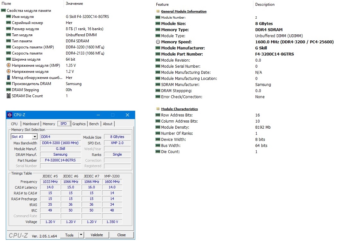
Task: Click Part Number field 'F4-3200C14-8GTRS' in CPU-Z
Action: pos(60,160)
